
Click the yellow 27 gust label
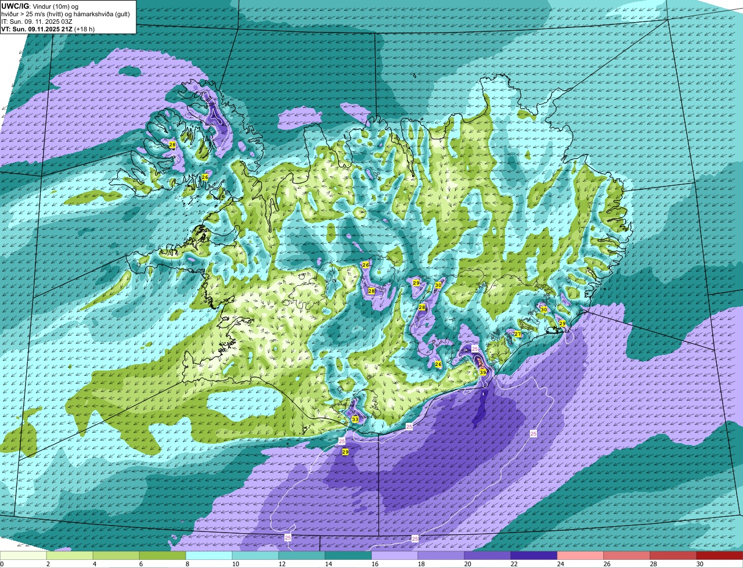point(518,334)
